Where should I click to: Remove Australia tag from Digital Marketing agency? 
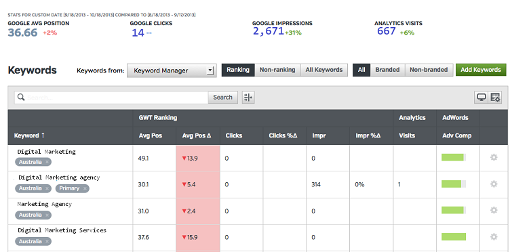(x=47, y=188)
